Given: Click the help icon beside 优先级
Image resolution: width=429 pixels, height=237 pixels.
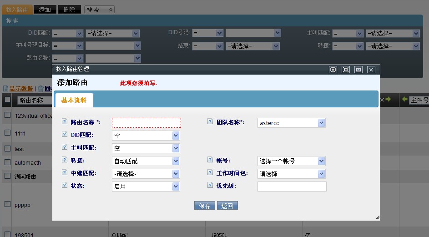Looking at the screenshot, I should click(x=210, y=186).
